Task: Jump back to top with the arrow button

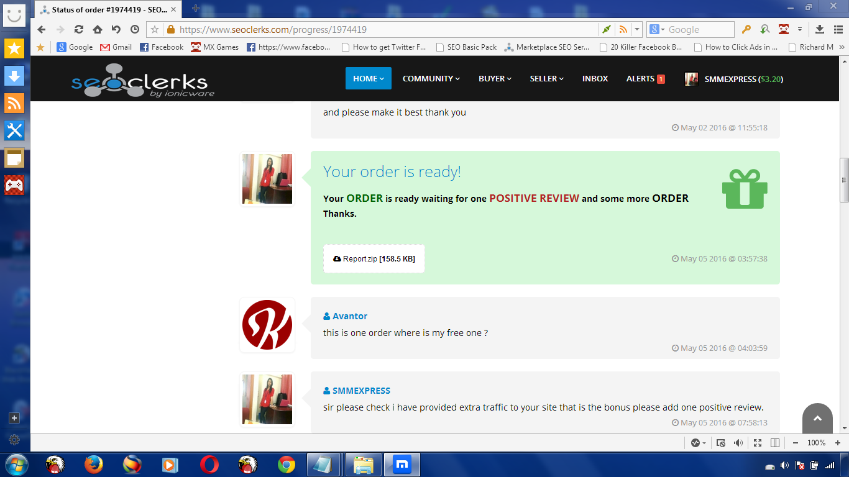Action: pos(817,418)
